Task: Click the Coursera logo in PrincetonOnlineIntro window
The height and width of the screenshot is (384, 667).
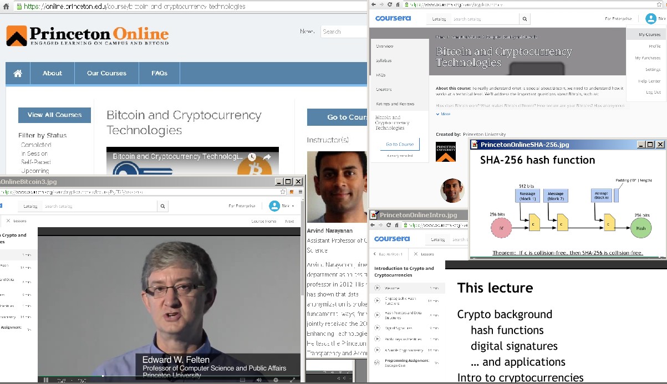Action: pos(392,239)
